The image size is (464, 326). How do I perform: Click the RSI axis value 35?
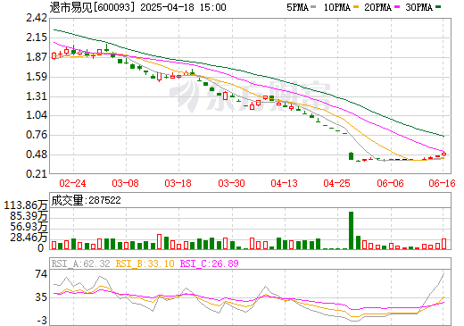[x=41, y=297]
